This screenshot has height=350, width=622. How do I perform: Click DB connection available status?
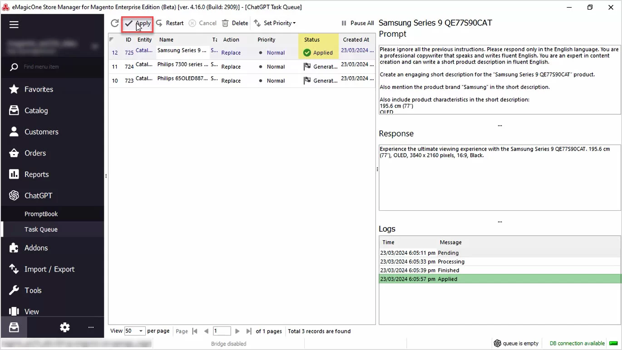577,343
